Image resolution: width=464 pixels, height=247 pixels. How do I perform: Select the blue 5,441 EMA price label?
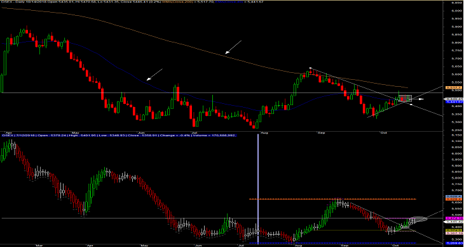pyautogui.click(x=454, y=102)
